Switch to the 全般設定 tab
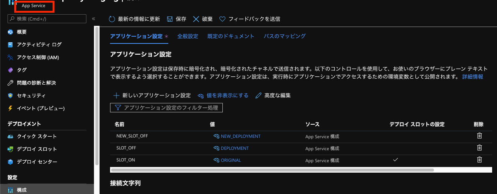This screenshot has height=194, width=497. [188, 36]
